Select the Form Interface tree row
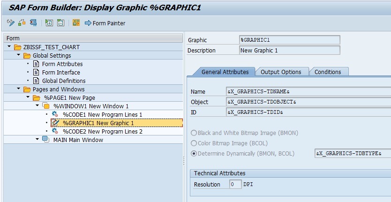This screenshot has height=202, width=391. tap(93, 72)
